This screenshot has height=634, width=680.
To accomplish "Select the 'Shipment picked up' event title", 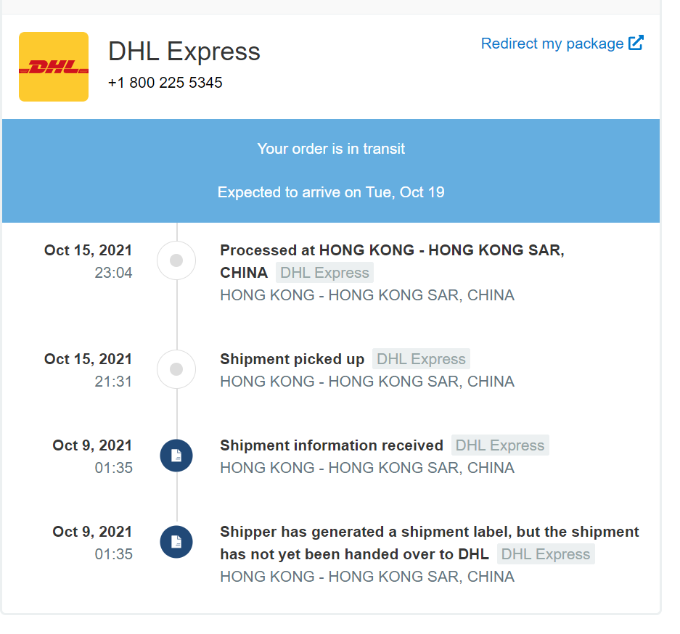I will tap(292, 359).
